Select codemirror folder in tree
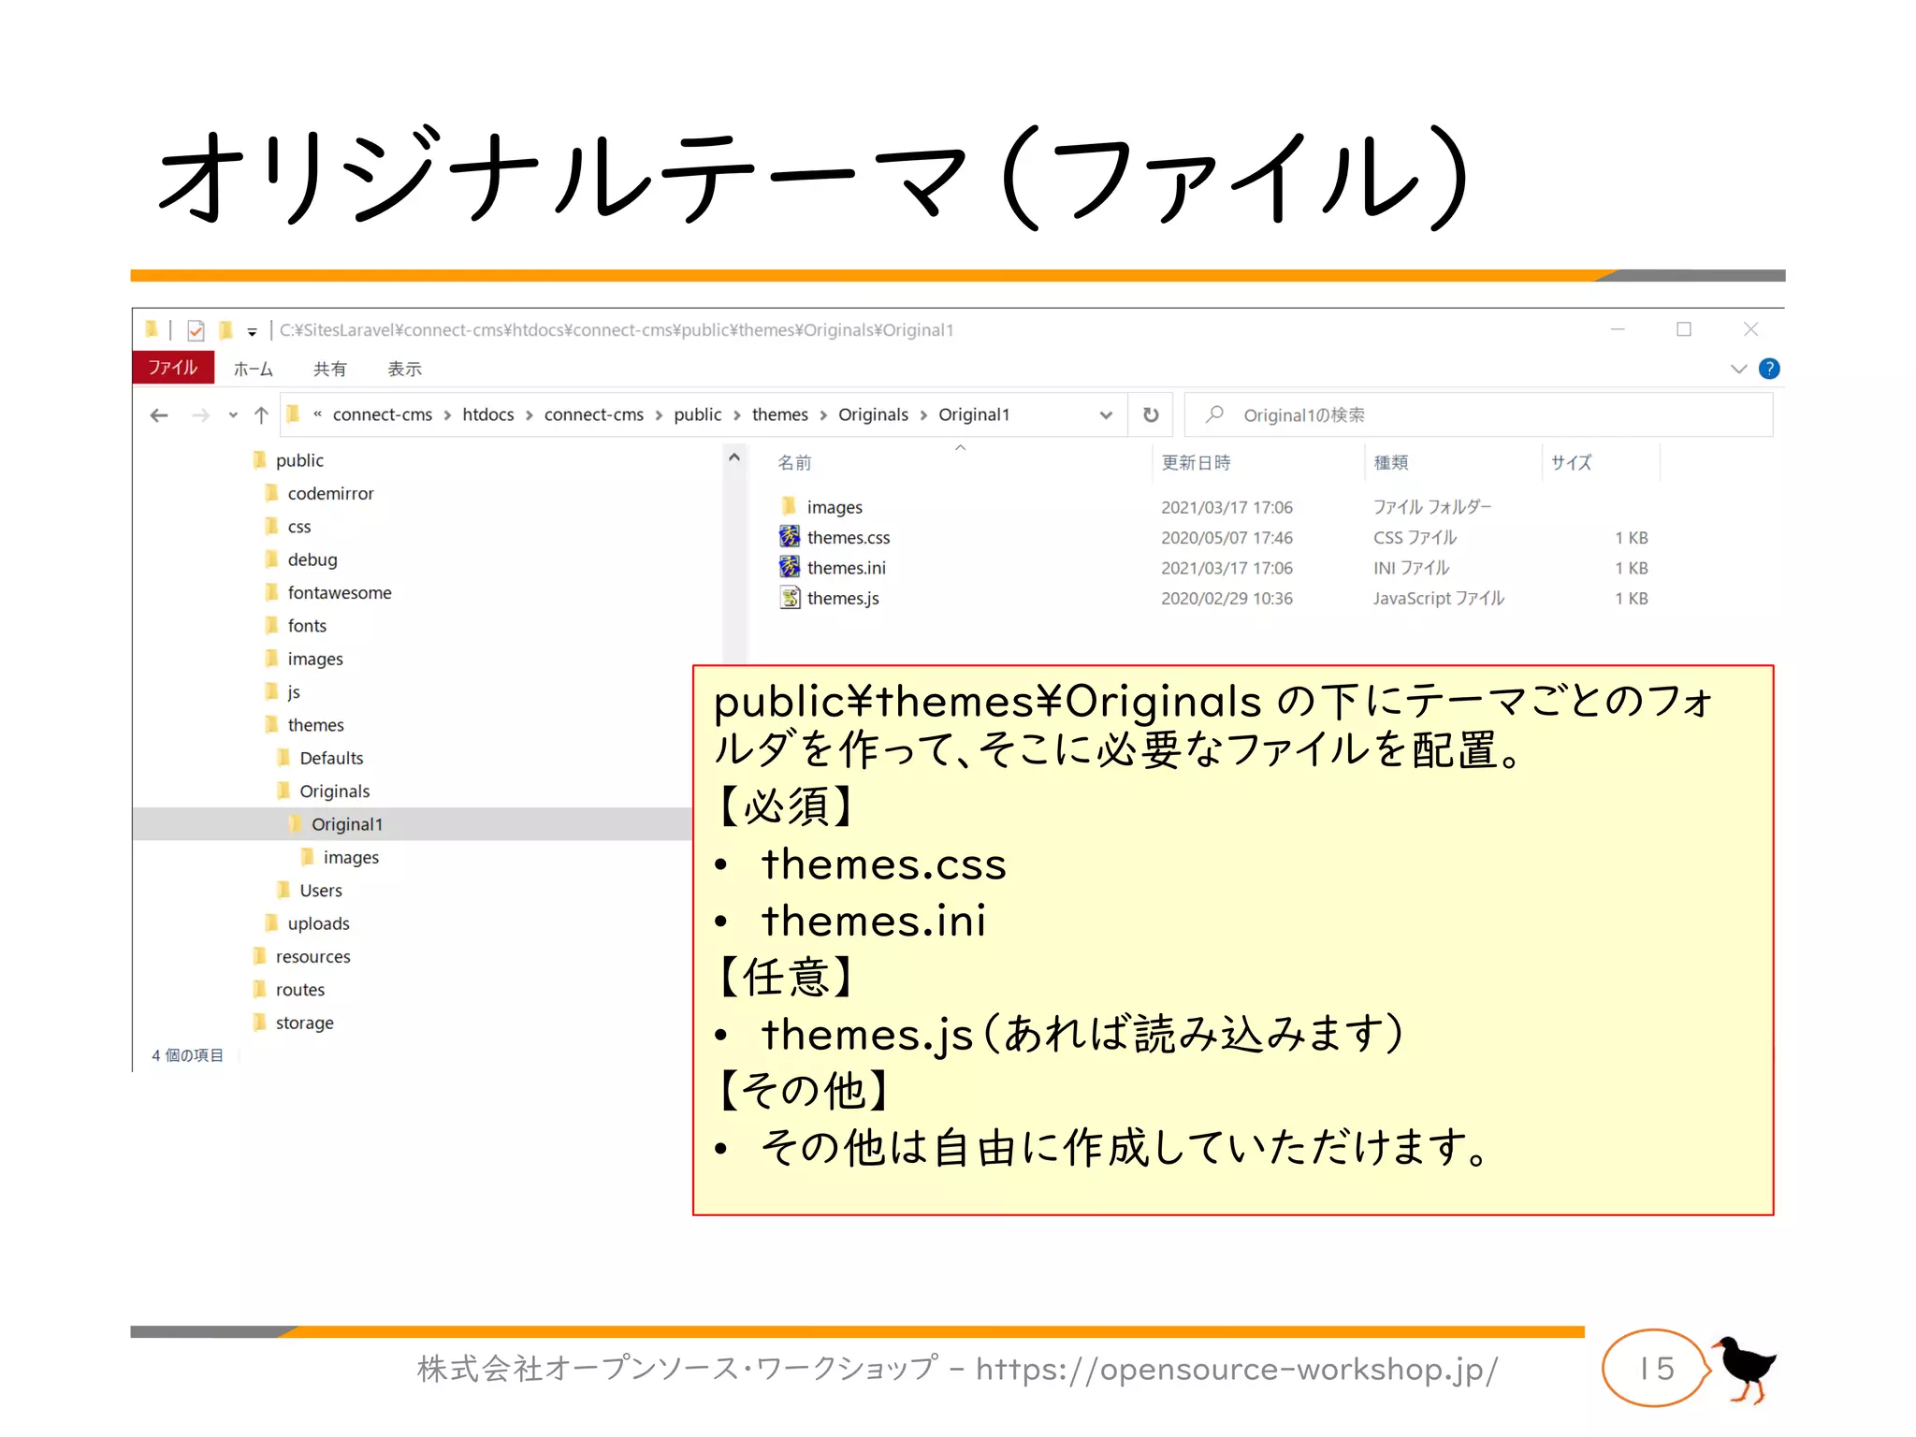1916x1437 pixels. tap(330, 493)
